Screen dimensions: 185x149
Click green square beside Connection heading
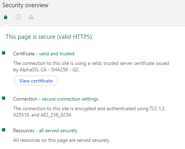coord(4,98)
